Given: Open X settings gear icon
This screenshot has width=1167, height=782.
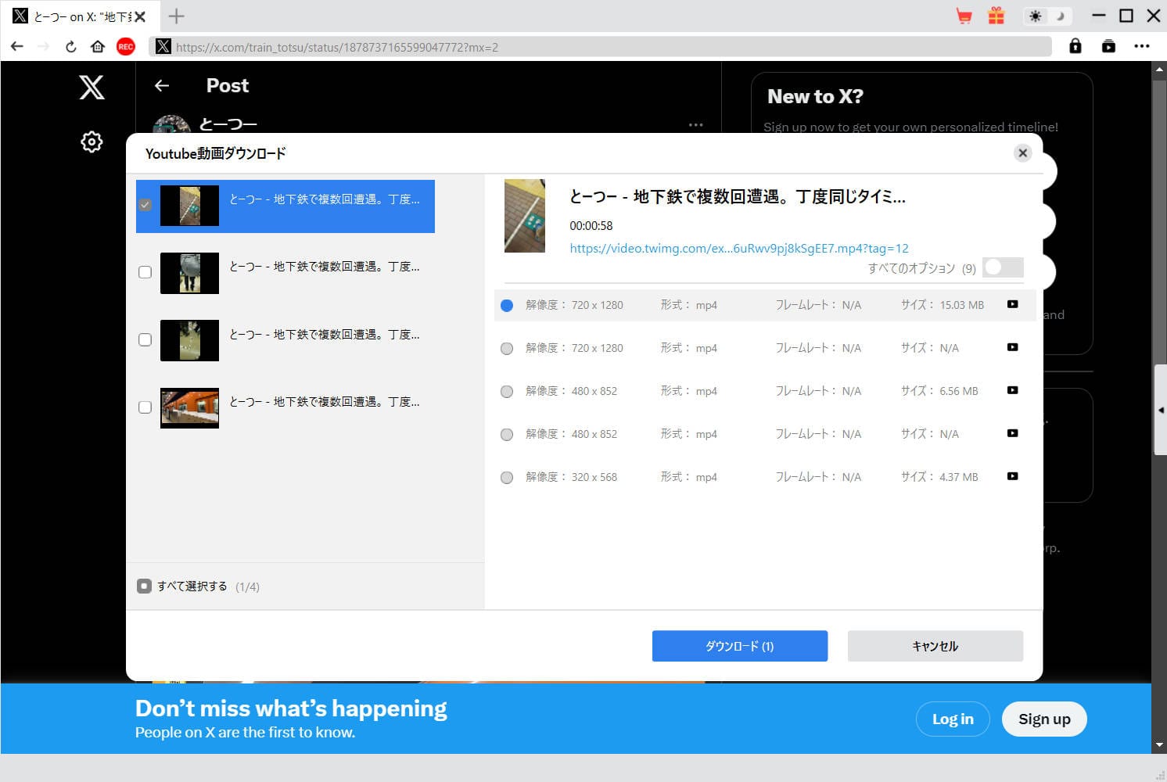Looking at the screenshot, I should (x=92, y=142).
